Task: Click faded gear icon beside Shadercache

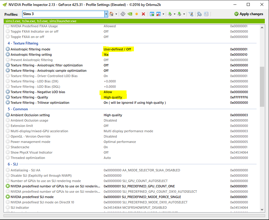Action: point(8,147)
